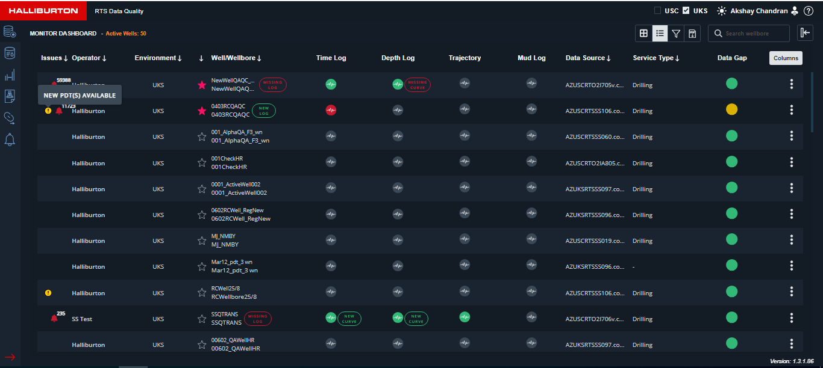Open the kebab menu on the NewWellQAQC row
Screen dimensions: 823x368
tap(791, 84)
